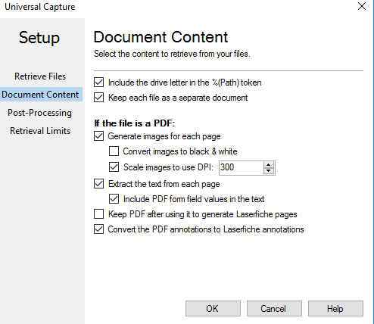The width and height of the screenshot is (374, 324).
Task: Enable Convert images to black & white
Action: [x=114, y=151]
